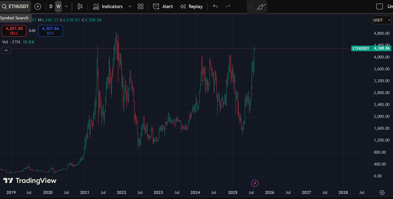The image size is (393, 199).
Task: Click the redo arrow icon
Action: coord(228,6)
